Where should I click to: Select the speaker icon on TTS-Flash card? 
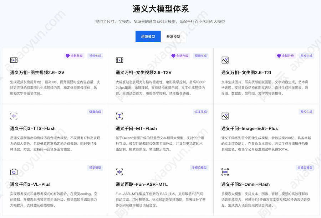[13, 116]
